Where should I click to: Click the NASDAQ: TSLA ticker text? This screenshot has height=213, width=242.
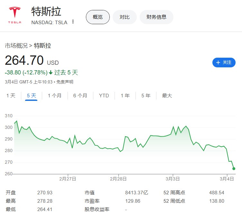49,23
